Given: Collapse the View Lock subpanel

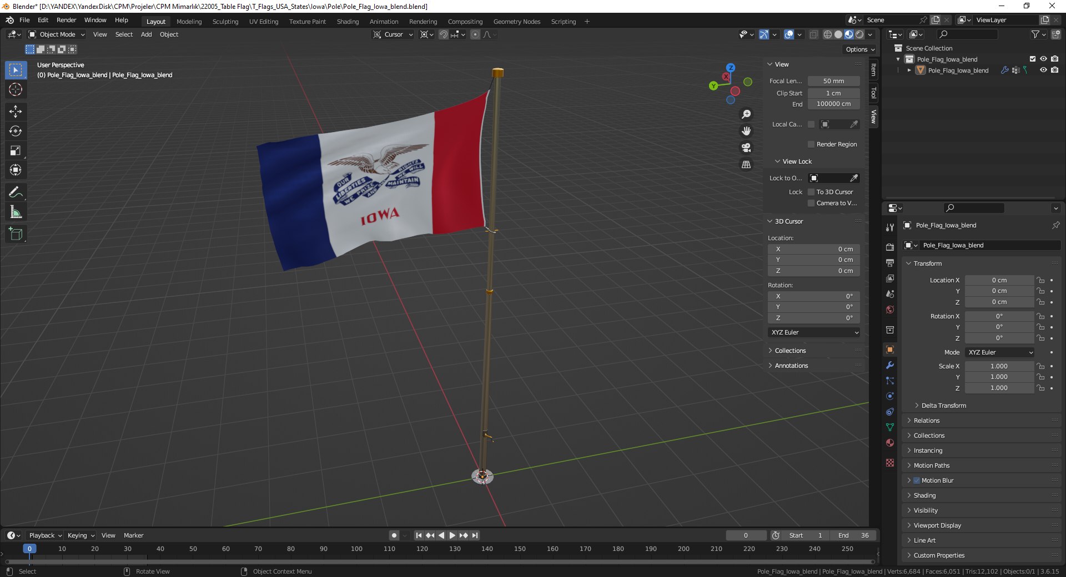Looking at the screenshot, I should pyautogui.click(x=797, y=161).
